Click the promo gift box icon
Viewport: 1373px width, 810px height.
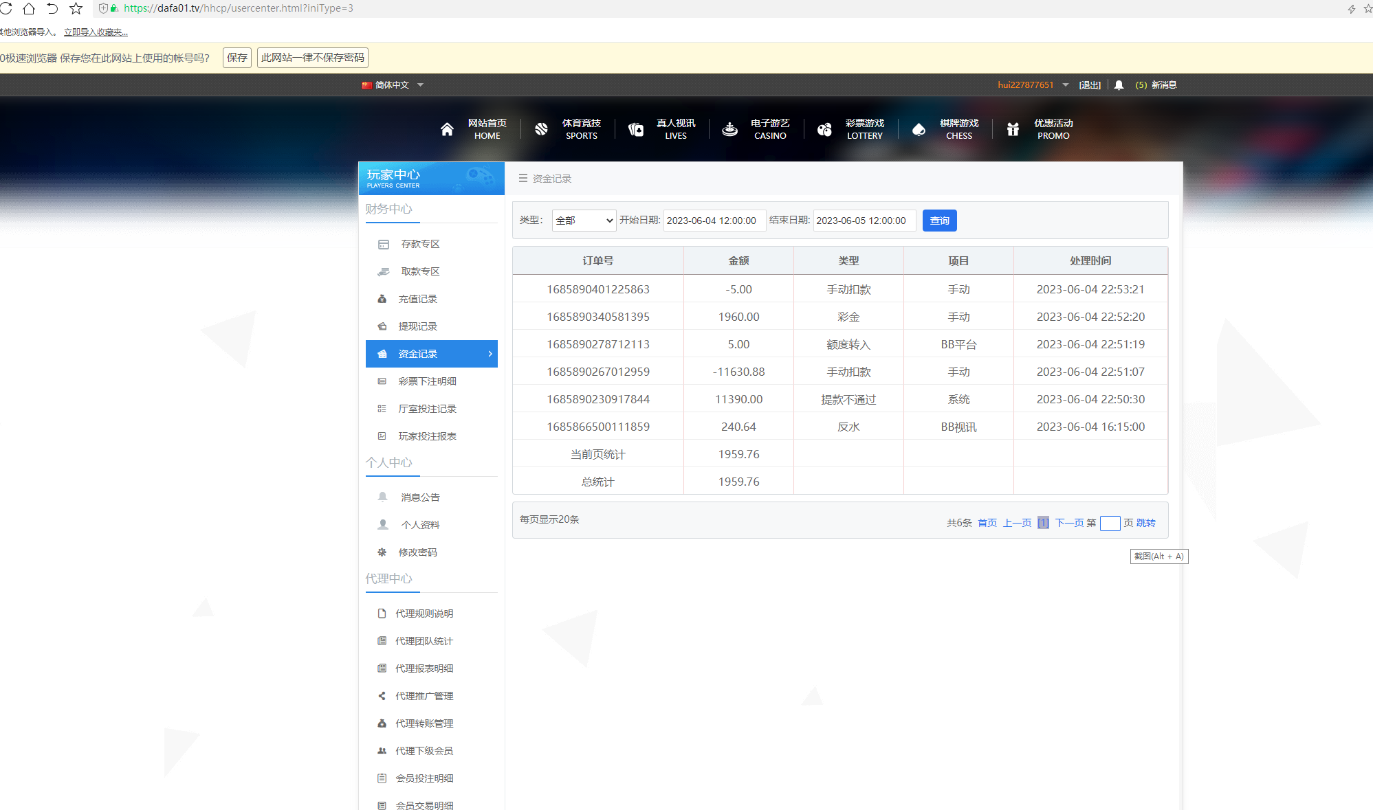[x=1013, y=129]
